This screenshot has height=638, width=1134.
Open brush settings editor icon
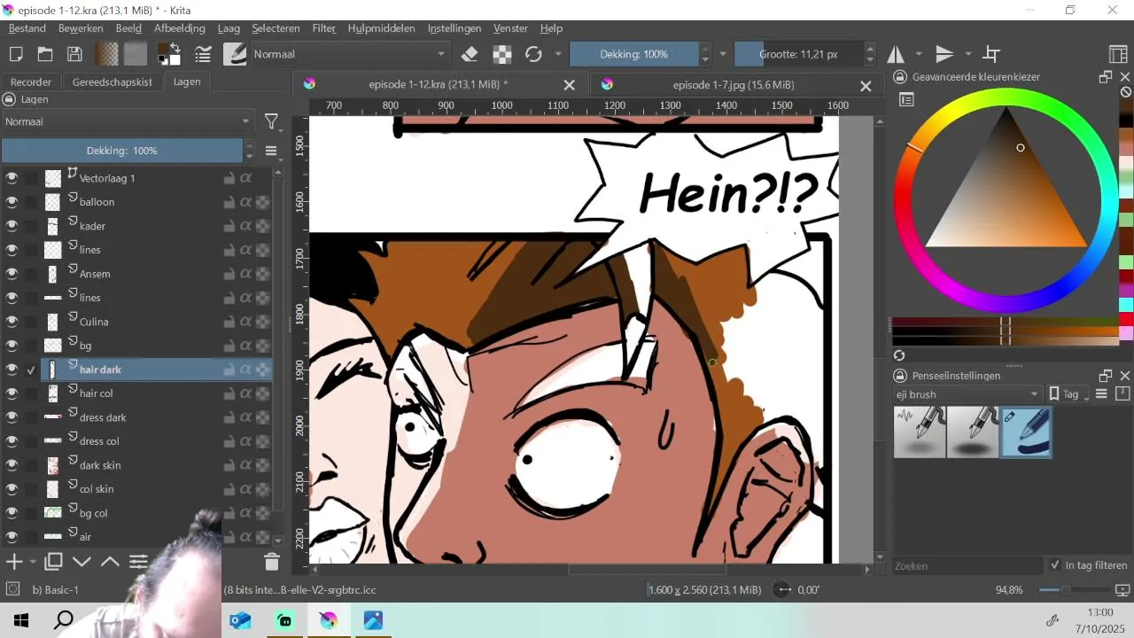pos(203,54)
